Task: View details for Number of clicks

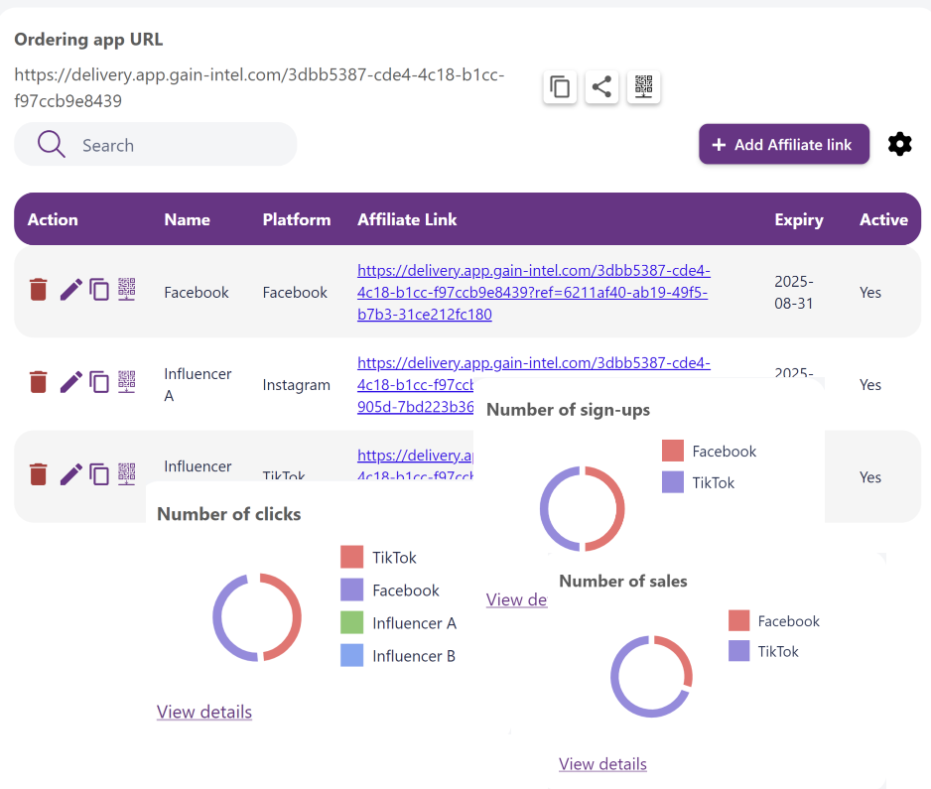Action: point(204,712)
